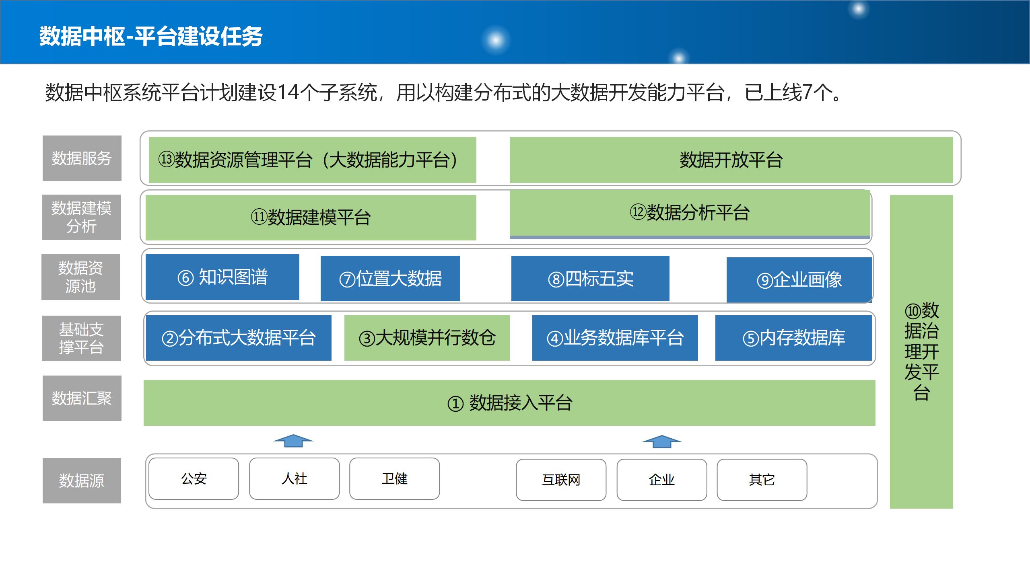Select the 人社 data source box
The image size is (1030, 579).
(x=295, y=478)
